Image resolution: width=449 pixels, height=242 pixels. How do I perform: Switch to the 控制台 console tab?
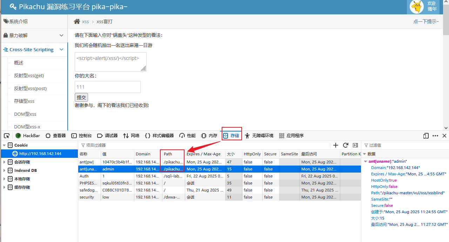81,136
